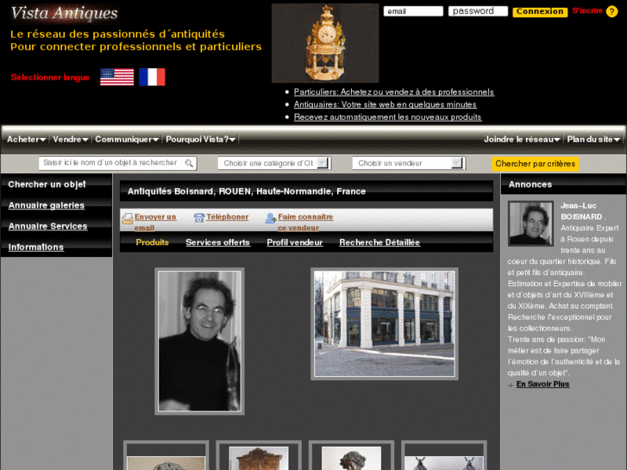
Task: Select the French flag language icon
Action: (152, 77)
